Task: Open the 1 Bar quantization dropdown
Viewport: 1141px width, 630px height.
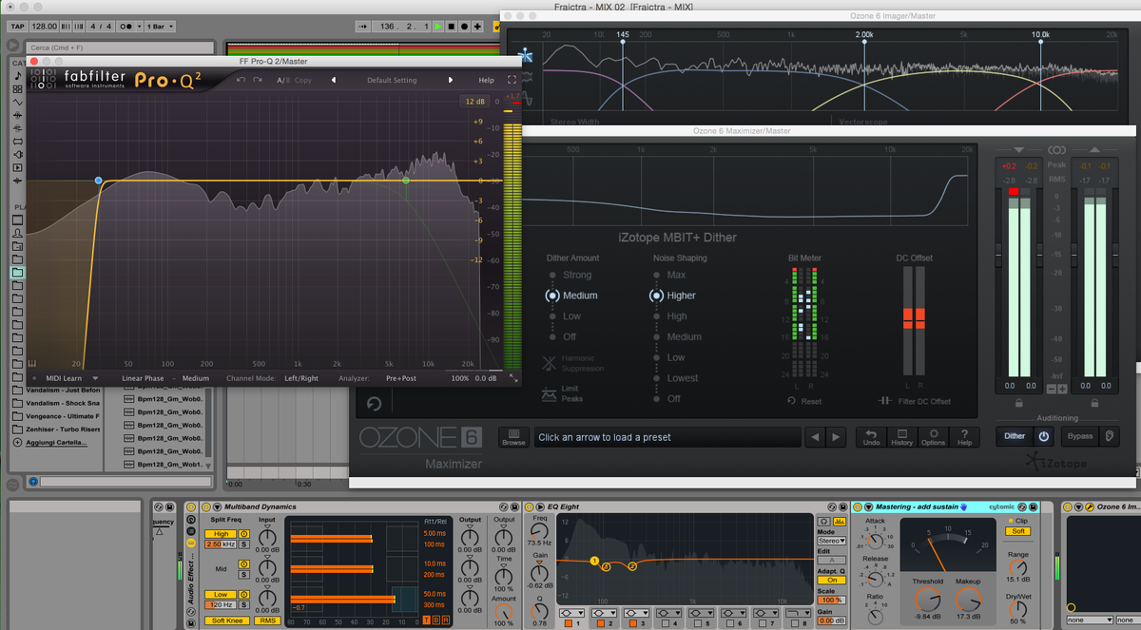Action: point(160,26)
